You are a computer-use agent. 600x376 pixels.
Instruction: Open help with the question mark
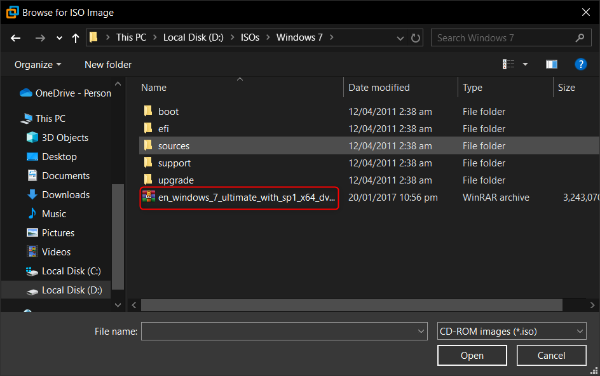580,64
